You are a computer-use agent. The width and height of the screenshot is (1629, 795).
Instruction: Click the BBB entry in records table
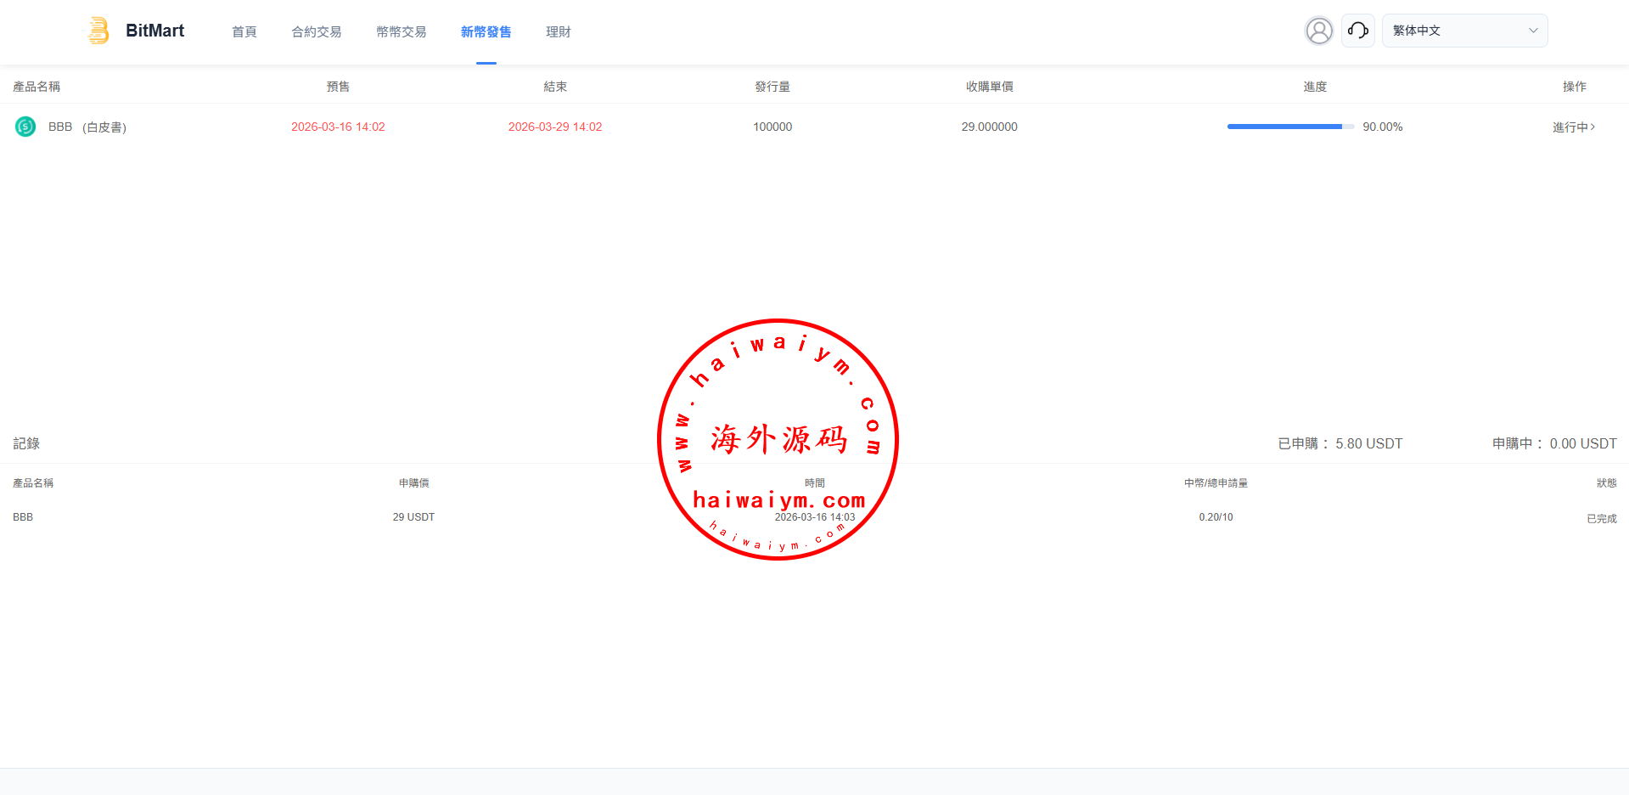[x=23, y=517]
